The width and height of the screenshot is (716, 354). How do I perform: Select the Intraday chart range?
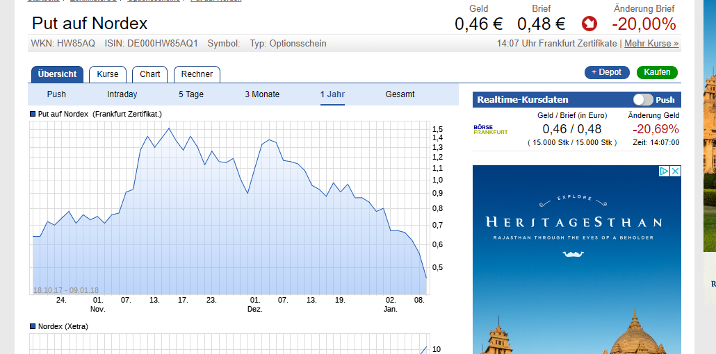[122, 94]
